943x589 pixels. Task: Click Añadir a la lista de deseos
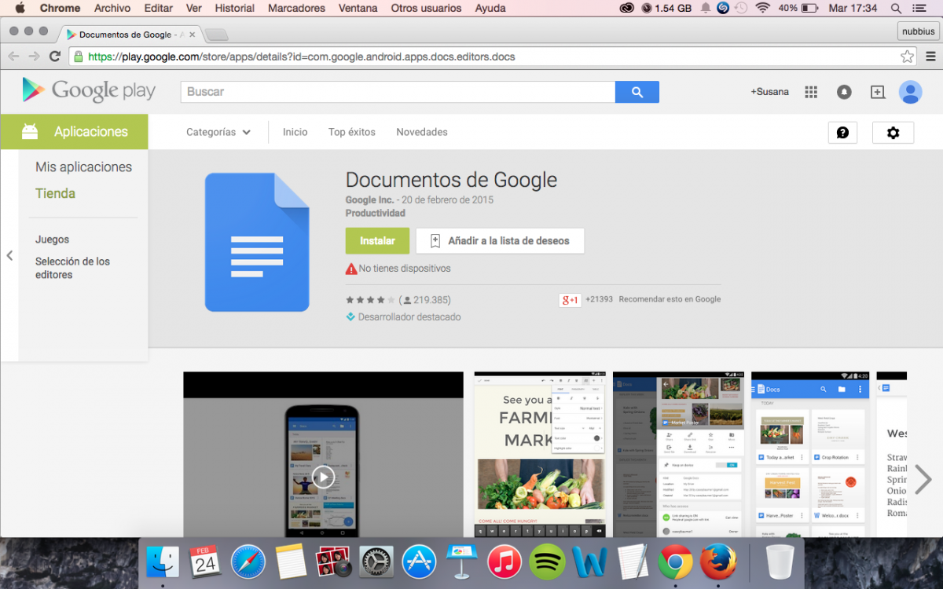(500, 241)
